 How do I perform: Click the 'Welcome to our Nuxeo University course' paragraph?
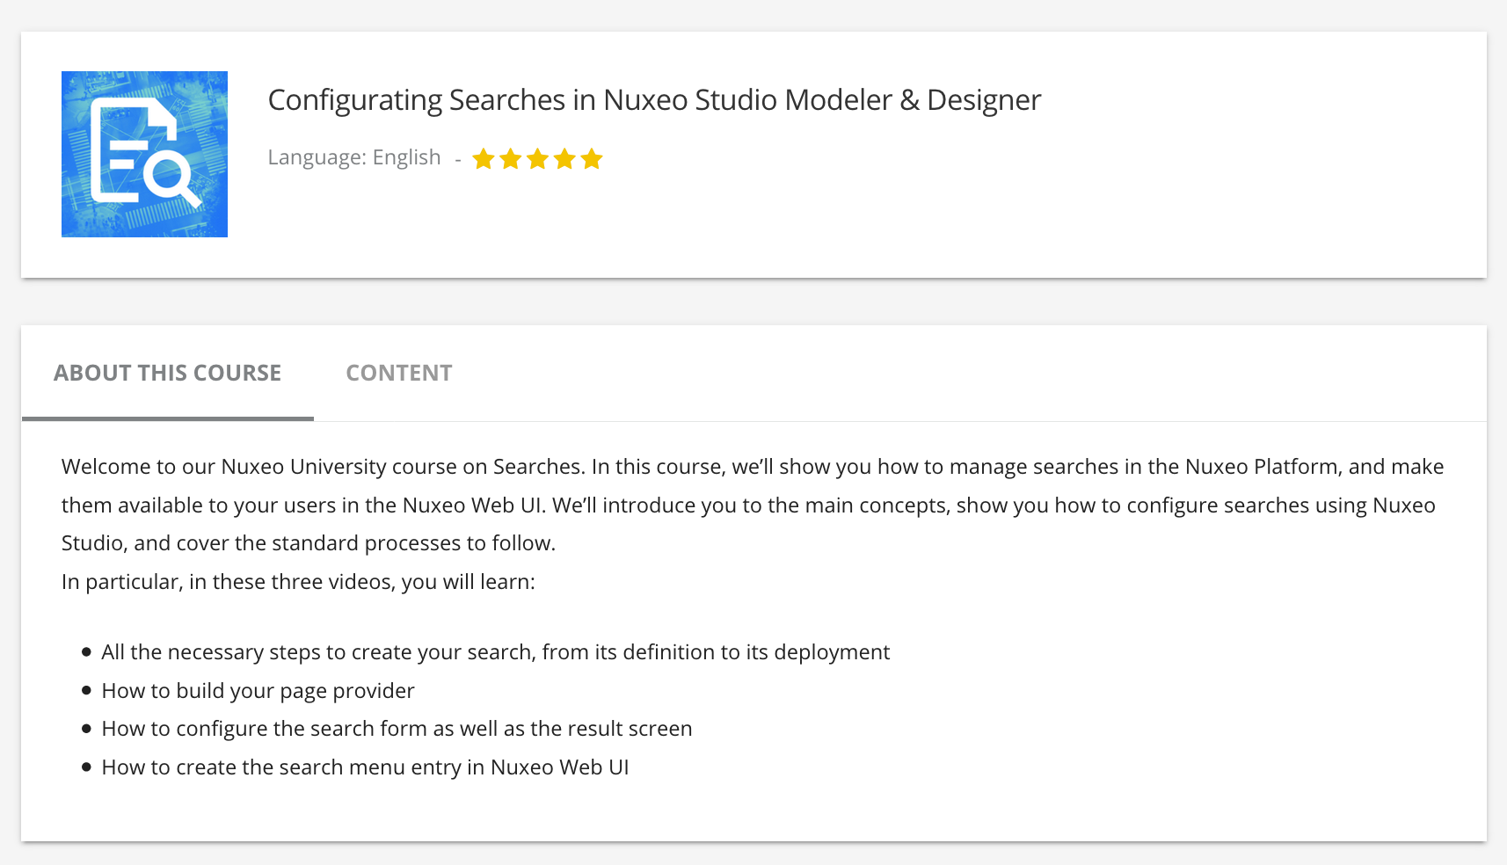pos(753,505)
